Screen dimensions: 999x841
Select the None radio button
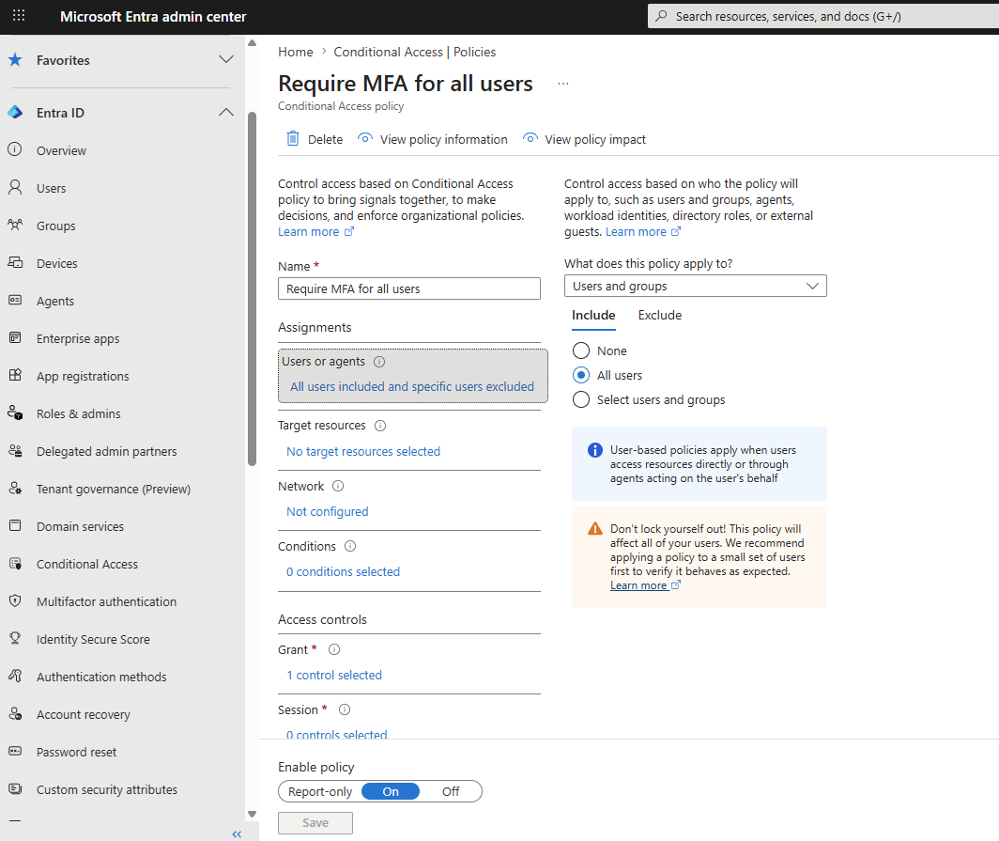(581, 350)
